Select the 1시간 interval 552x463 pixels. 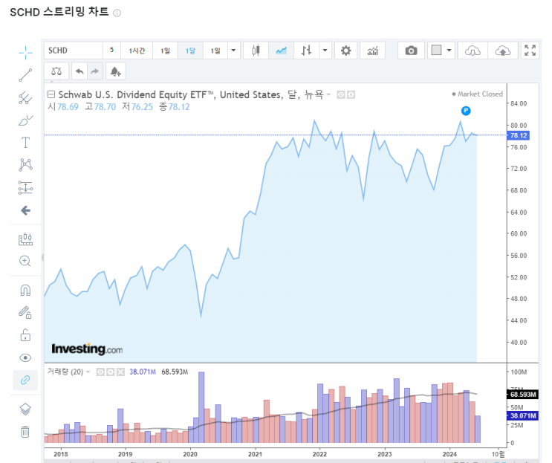pyautogui.click(x=137, y=51)
